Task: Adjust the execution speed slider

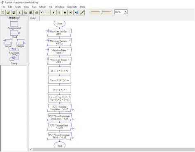Action: 102,12
